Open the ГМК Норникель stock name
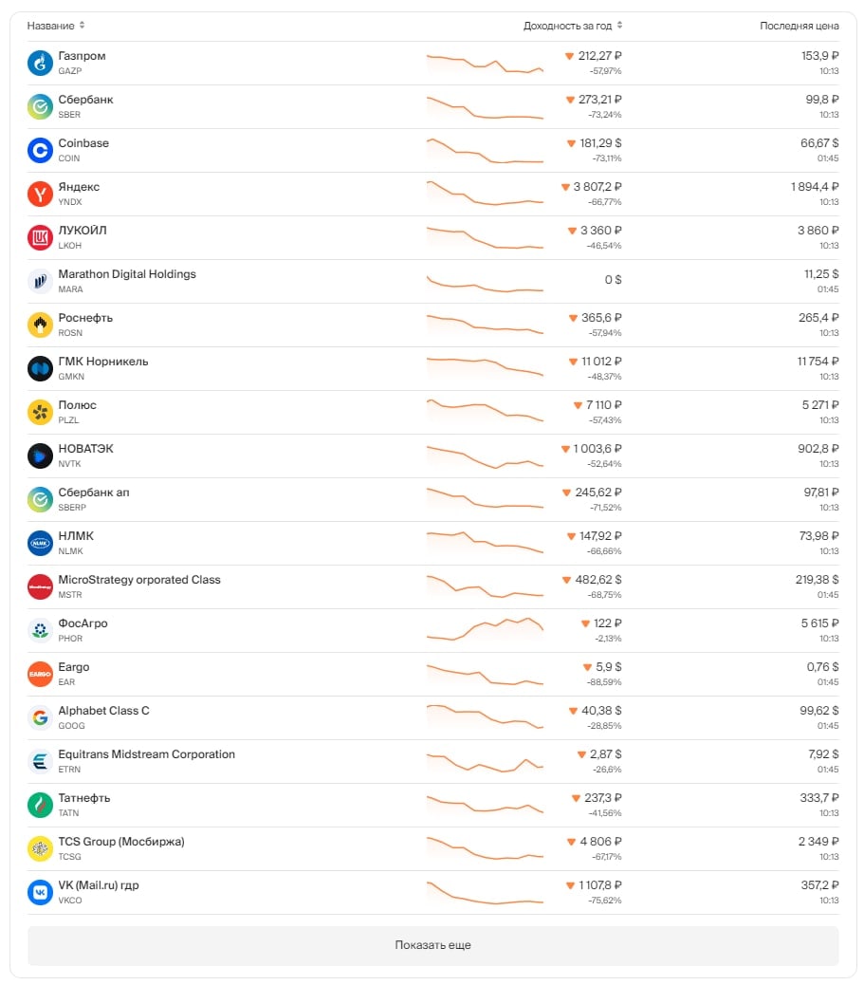Image resolution: width=864 pixels, height=985 pixels. tap(103, 362)
